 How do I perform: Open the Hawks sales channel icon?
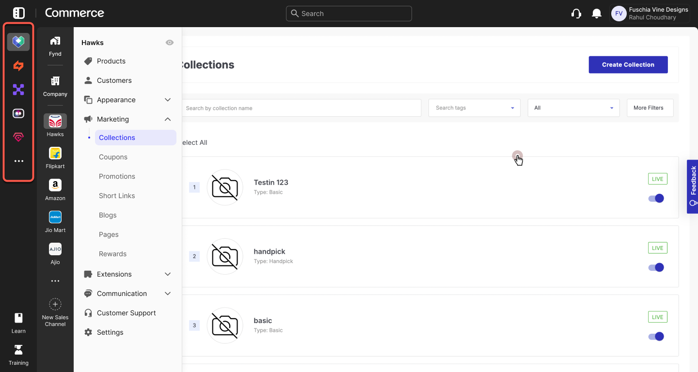tap(55, 121)
